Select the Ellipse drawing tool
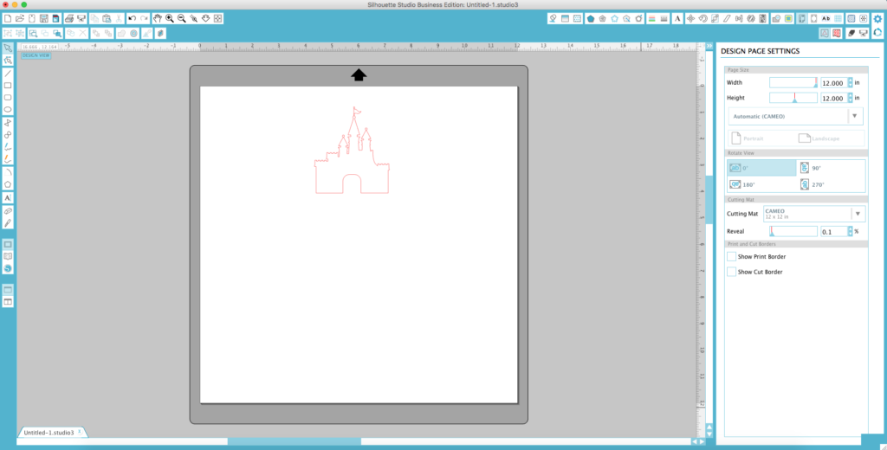 tap(8, 110)
